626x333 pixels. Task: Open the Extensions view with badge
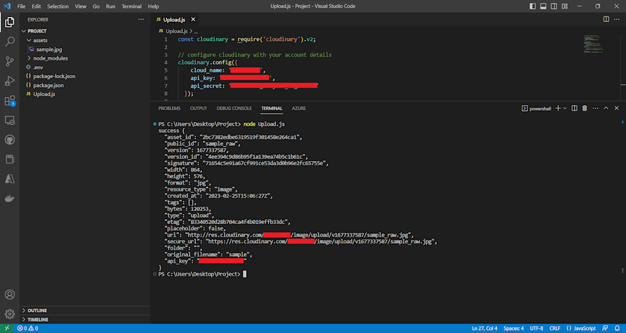(9, 101)
